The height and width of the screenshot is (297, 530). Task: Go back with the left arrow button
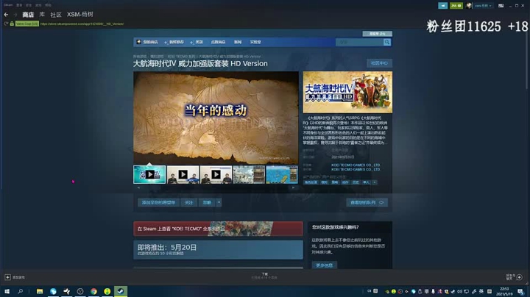coord(6,15)
